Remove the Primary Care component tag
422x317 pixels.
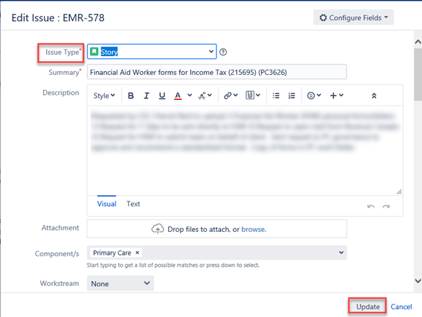137,253
